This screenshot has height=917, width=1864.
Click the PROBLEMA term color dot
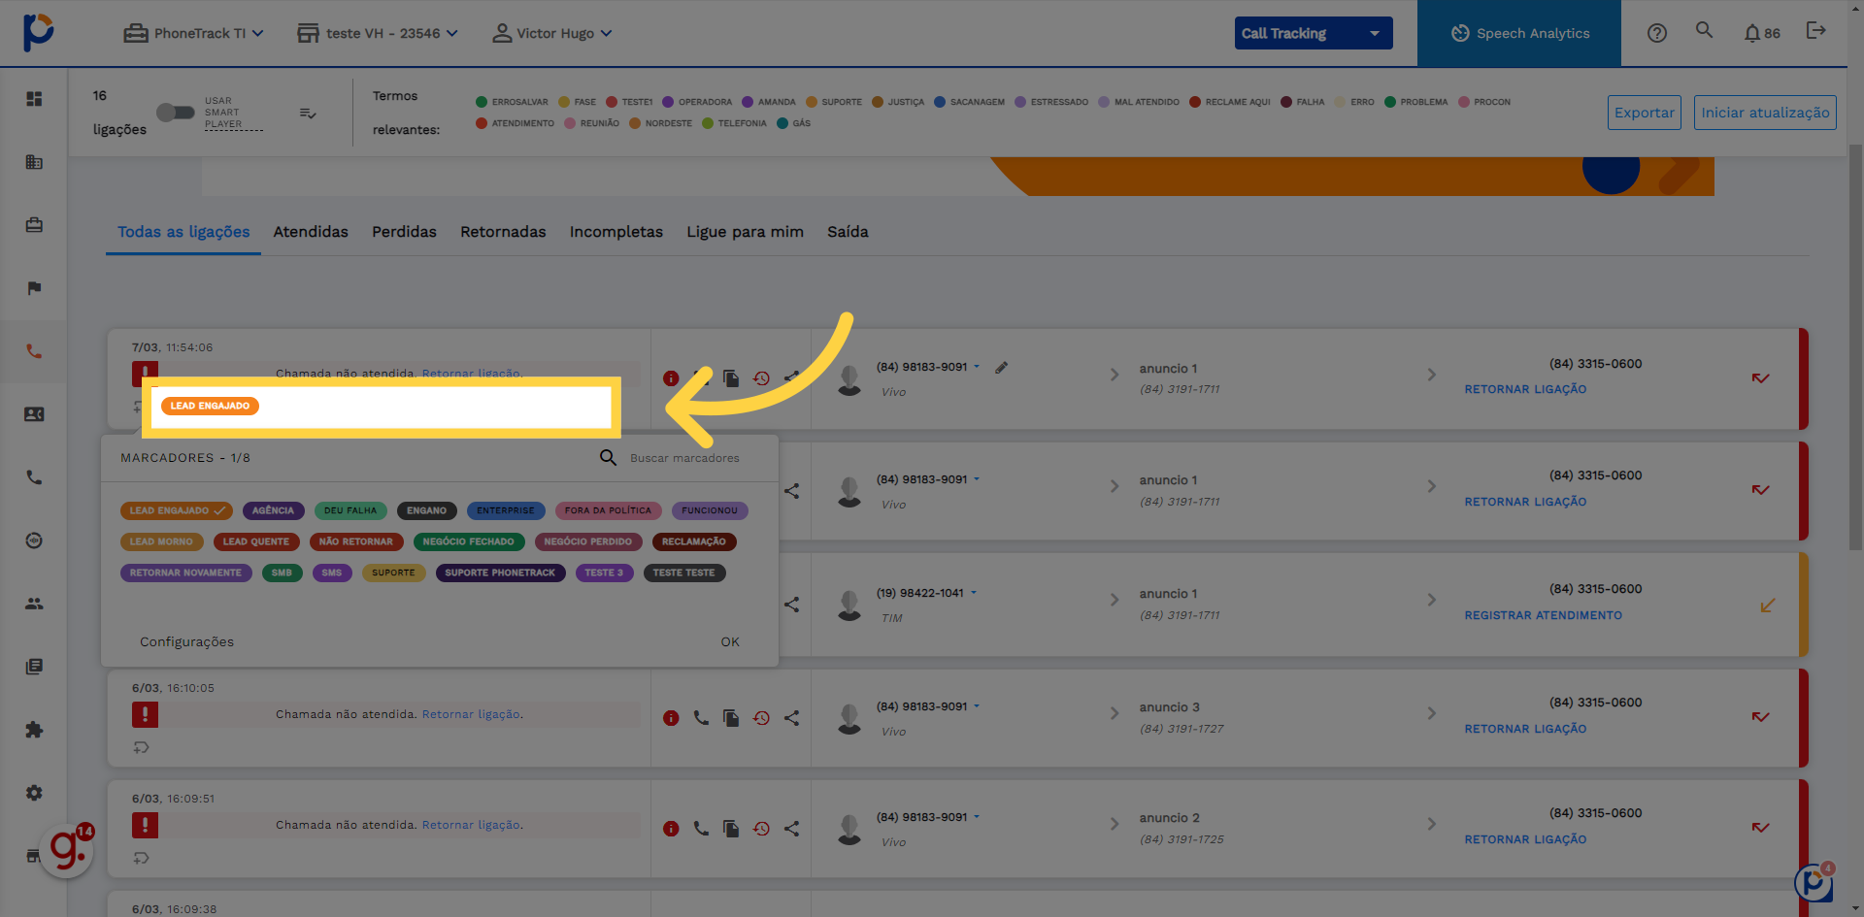tap(1390, 102)
